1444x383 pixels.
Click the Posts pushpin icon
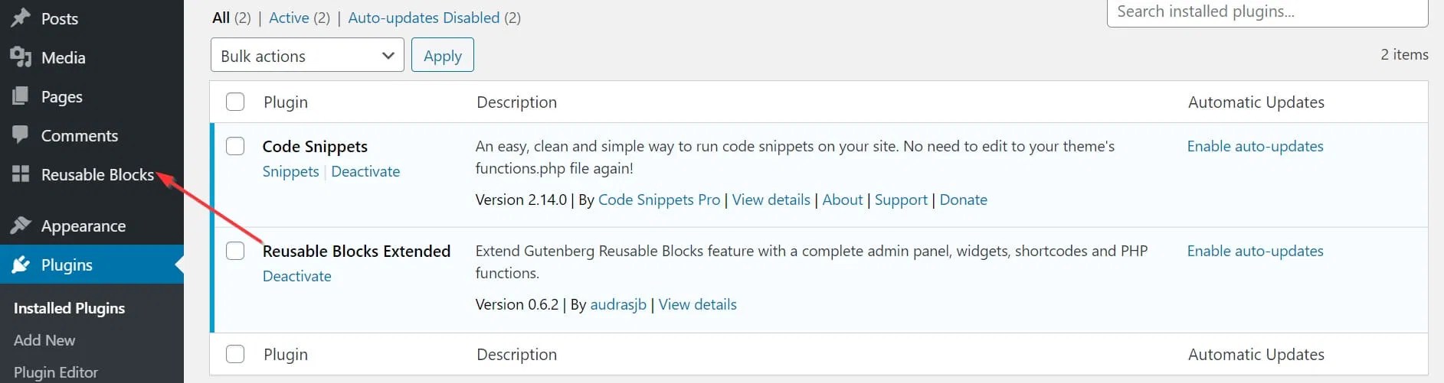pyautogui.click(x=21, y=18)
